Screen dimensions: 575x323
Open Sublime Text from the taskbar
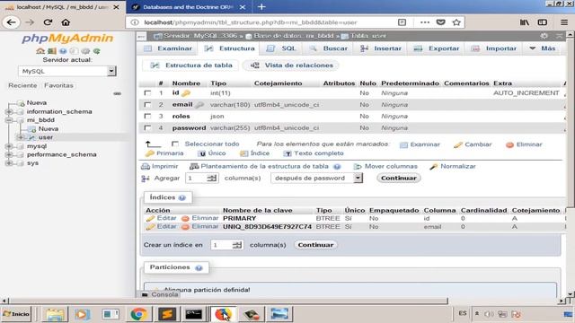[x=167, y=314]
